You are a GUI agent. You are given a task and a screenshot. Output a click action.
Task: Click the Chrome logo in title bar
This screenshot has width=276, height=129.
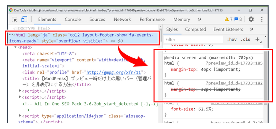pos(11,10)
